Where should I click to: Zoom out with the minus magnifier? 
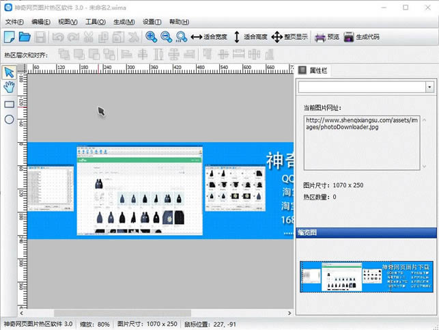pos(167,37)
